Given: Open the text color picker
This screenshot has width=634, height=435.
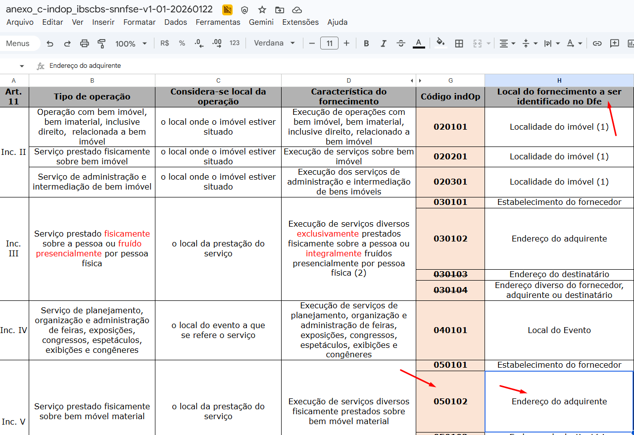Looking at the screenshot, I should pos(419,44).
